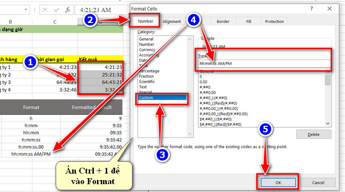Switch to the Number tab
This screenshot has width=345, height=192.
pyautogui.click(x=145, y=21)
